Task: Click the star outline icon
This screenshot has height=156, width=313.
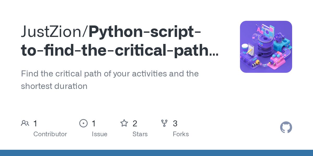Action: (124, 123)
